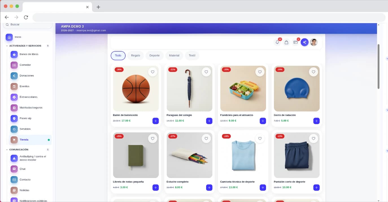Favorite the Camiseta técnica heart
This screenshot has width=388, height=202.
coord(260,139)
